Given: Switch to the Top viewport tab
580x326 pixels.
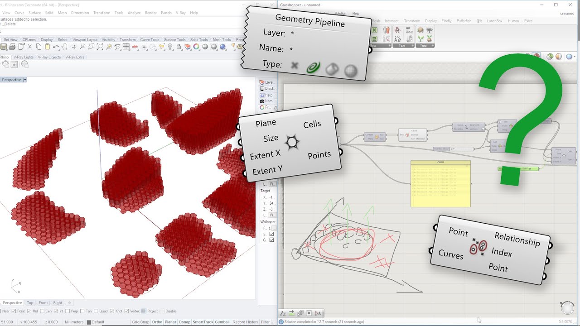Looking at the screenshot, I should click(x=30, y=302).
